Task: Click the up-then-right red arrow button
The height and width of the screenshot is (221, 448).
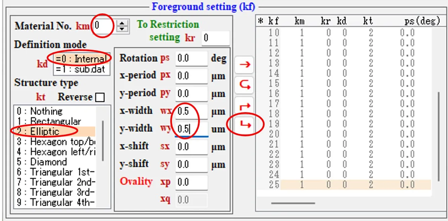Action: (244, 106)
